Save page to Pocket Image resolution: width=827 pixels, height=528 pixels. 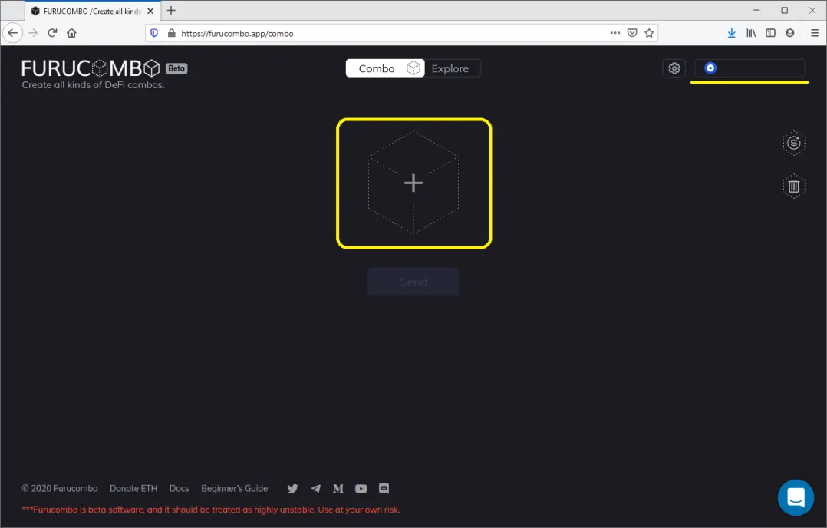tap(632, 33)
